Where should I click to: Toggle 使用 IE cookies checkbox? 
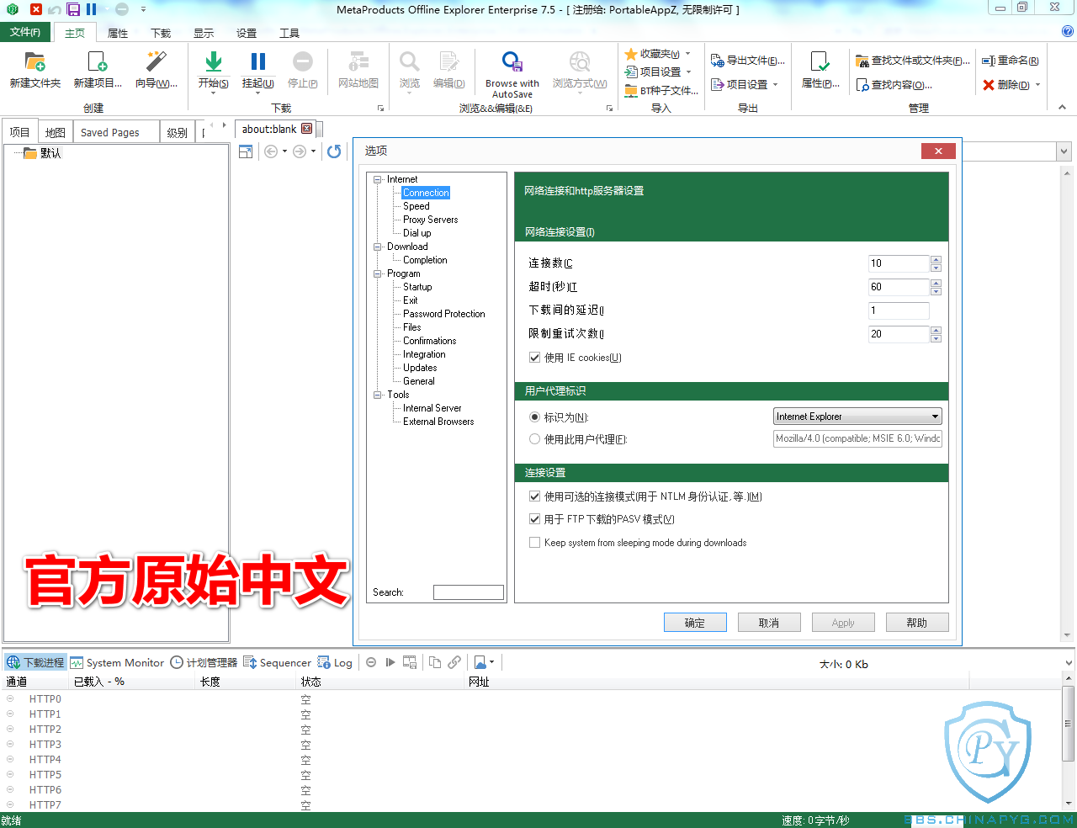click(x=534, y=358)
